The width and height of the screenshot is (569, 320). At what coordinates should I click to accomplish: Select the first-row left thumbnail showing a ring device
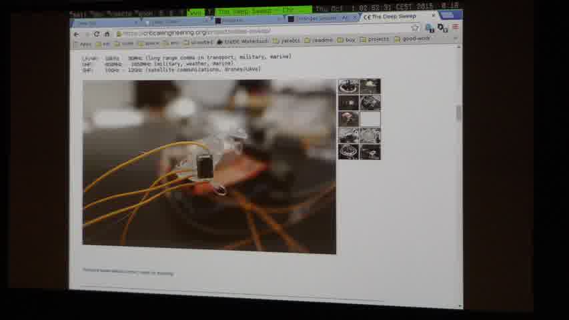point(348,87)
